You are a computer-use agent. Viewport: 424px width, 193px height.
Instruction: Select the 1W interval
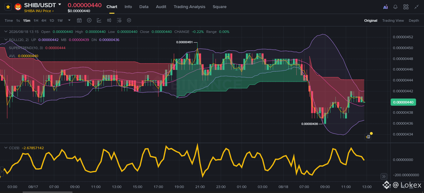pyautogui.click(x=60, y=21)
